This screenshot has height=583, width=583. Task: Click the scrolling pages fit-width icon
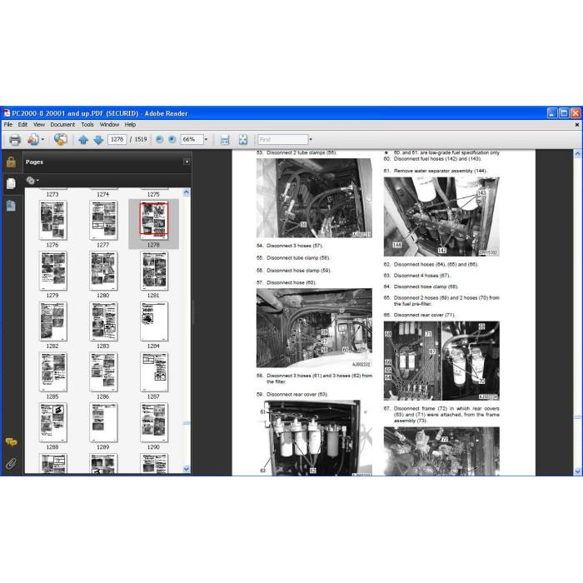(x=225, y=140)
